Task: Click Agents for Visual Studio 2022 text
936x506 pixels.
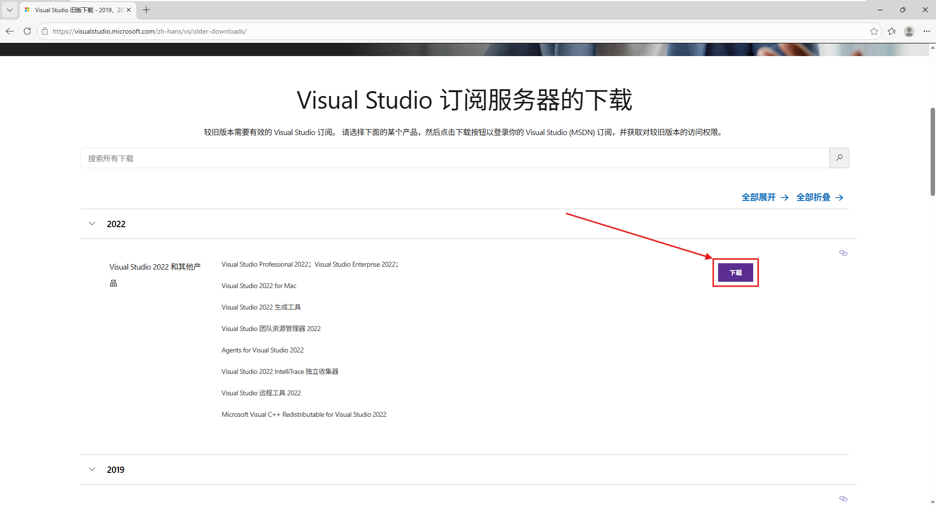Action: [262, 350]
